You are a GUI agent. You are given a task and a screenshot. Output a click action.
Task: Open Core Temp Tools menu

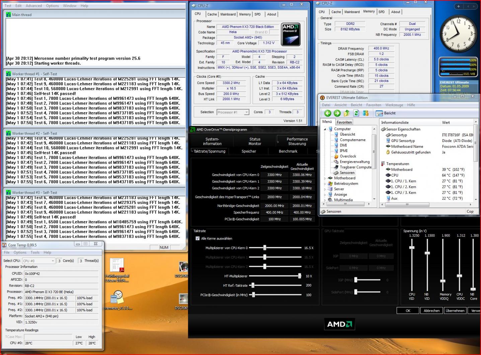[x=35, y=253]
